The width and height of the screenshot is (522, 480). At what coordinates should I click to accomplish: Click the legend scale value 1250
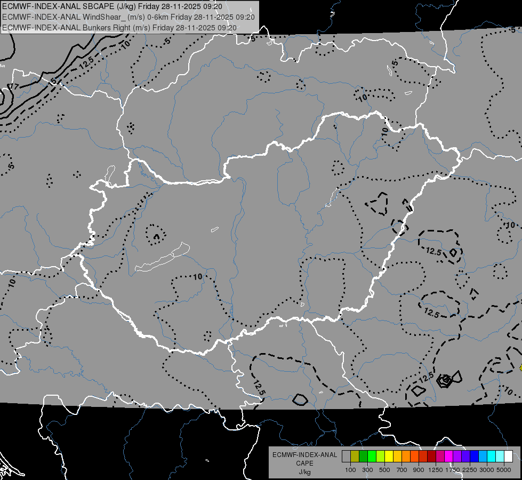(436, 470)
